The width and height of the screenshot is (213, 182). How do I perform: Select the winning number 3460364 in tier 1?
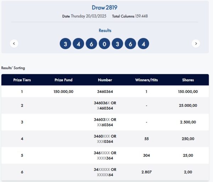pos(105,92)
